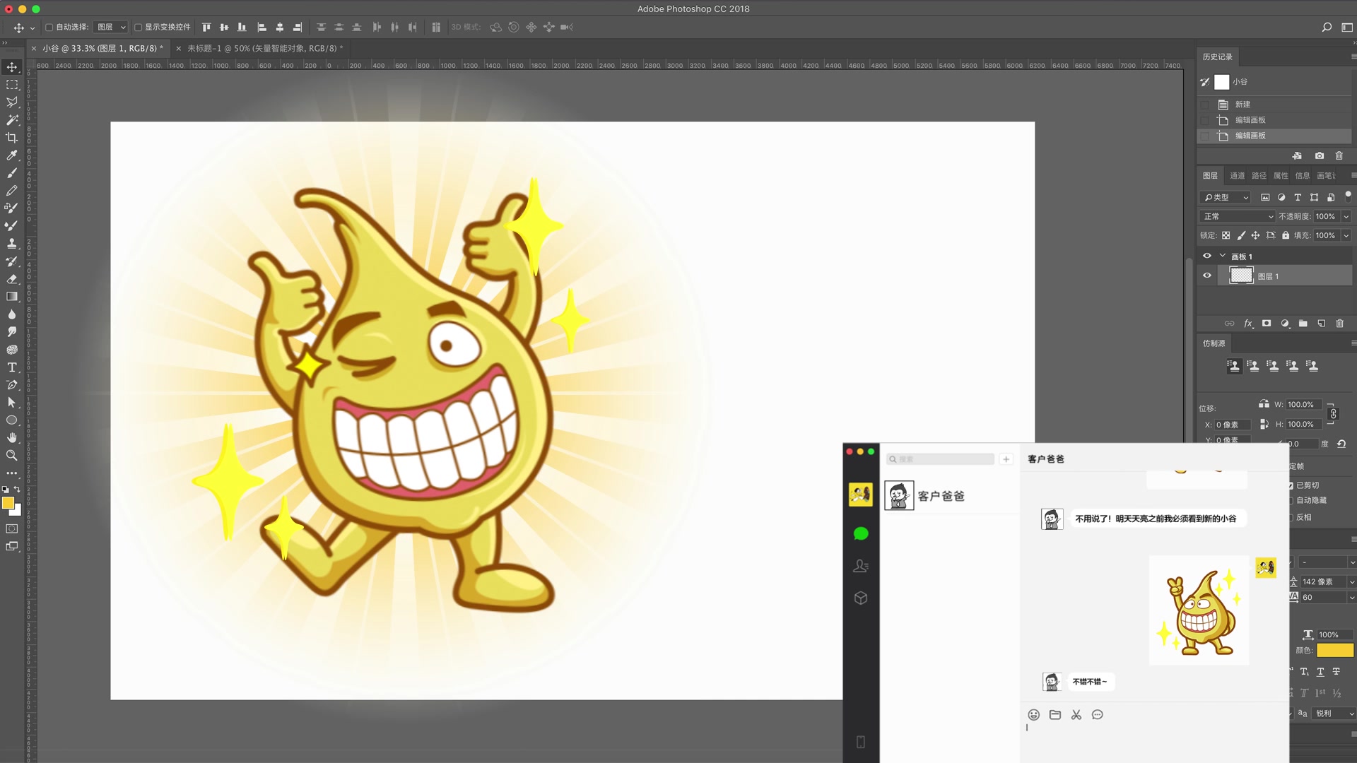
Task: Toggle visibility of 画板 1
Action: click(1207, 256)
